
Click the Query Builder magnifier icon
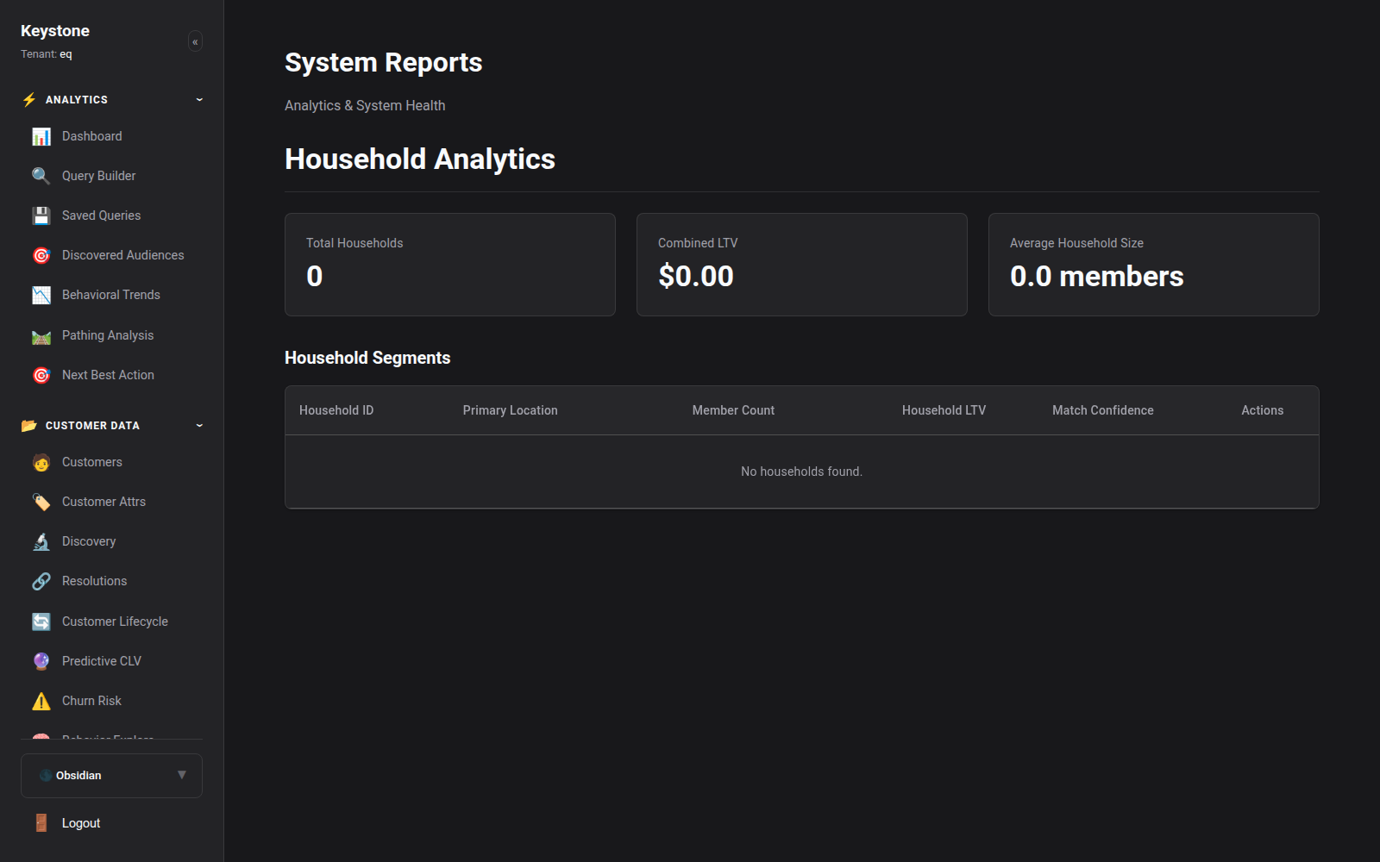pyautogui.click(x=41, y=176)
